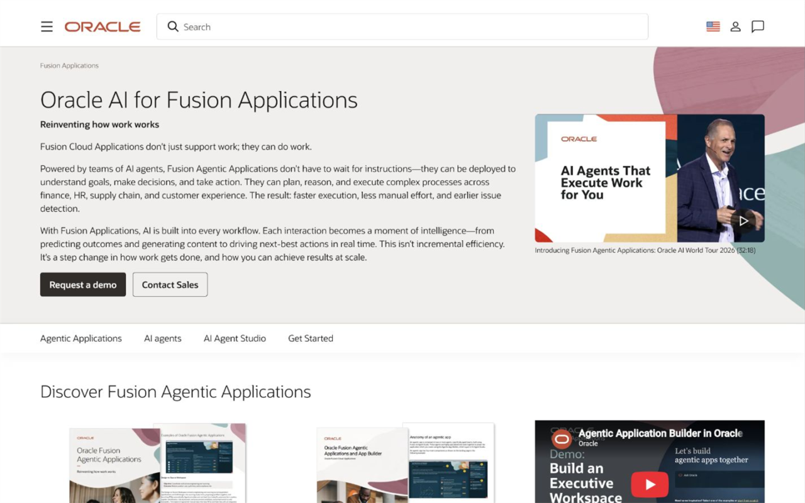Image resolution: width=805 pixels, height=503 pixels.
Task: Click the Oracle channel avatar on YouTube video
Action: (562, 439)
